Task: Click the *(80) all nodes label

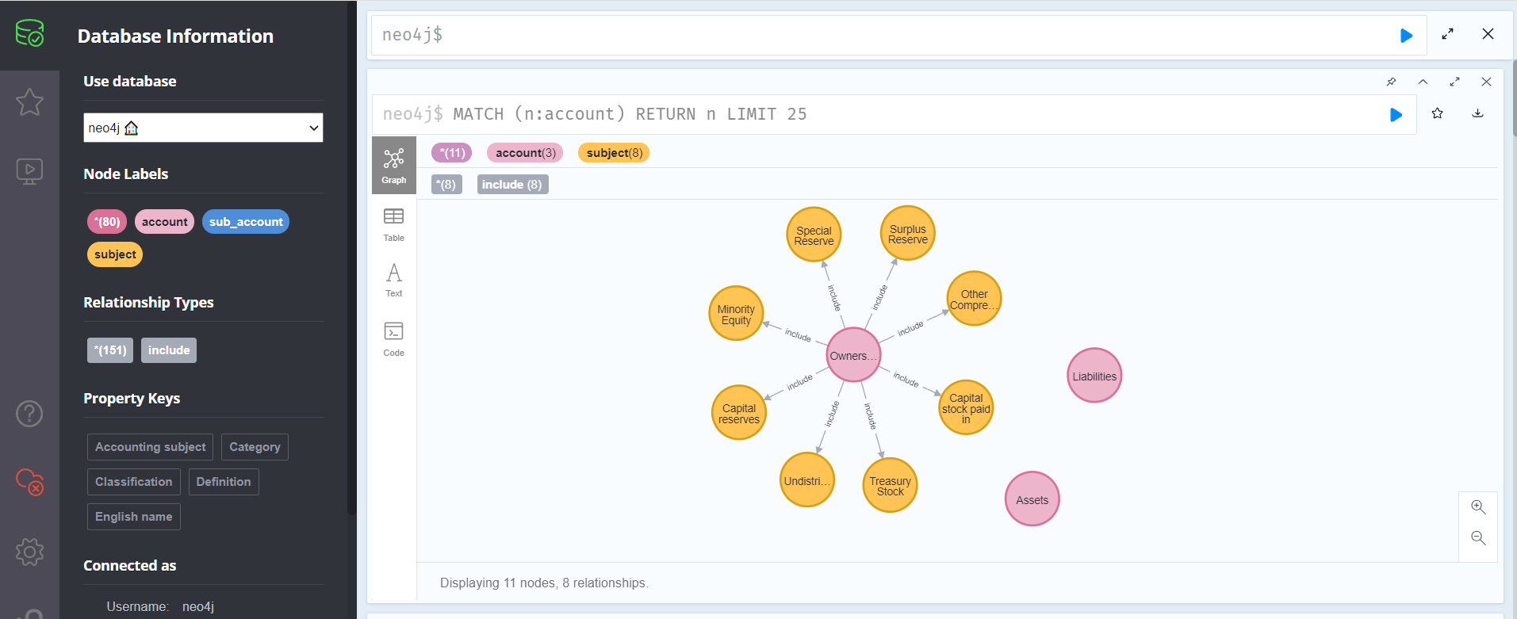Action: (107, 222)
